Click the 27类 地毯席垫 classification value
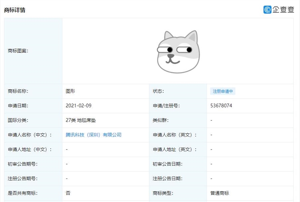Image resolution: width=300 pixels, height=202 pixels. click(x=81, y=120)
